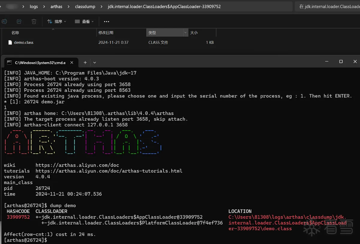Screen dimensions: 360x244
Task: Minimize the terminal window
Action: point(327,62)
